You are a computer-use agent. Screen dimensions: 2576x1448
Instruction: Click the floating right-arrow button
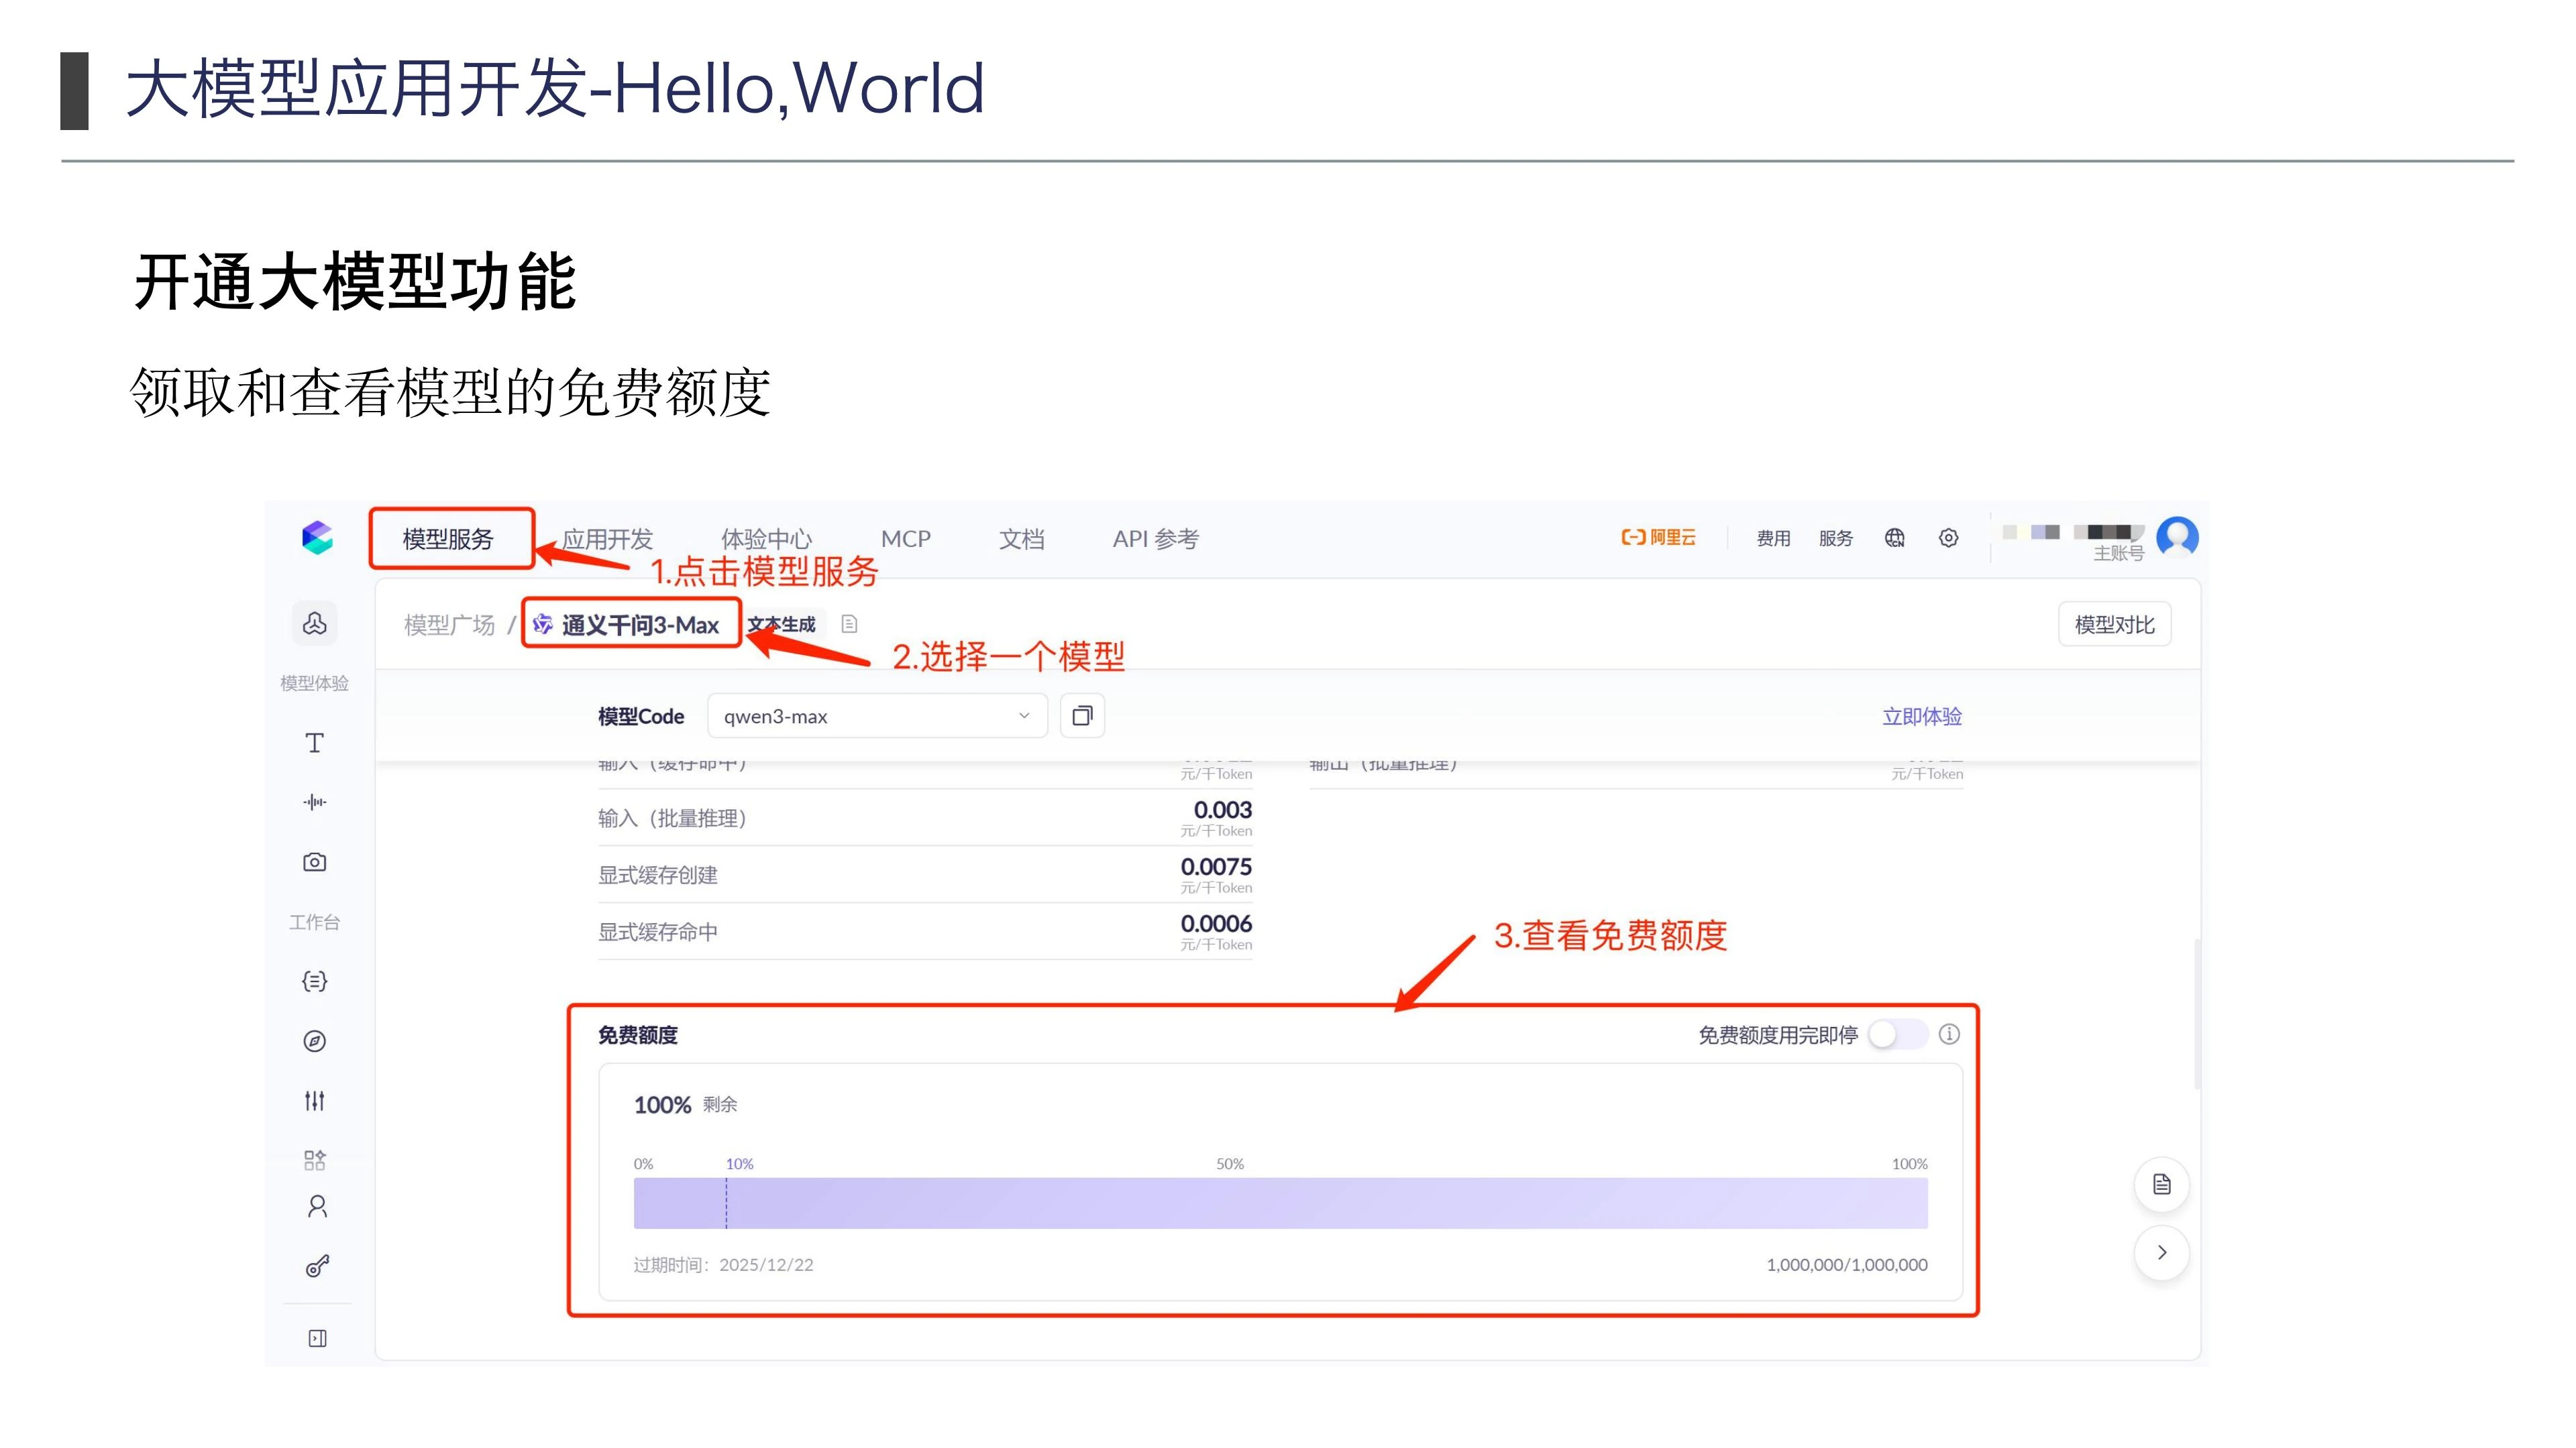point(2162,1252)
